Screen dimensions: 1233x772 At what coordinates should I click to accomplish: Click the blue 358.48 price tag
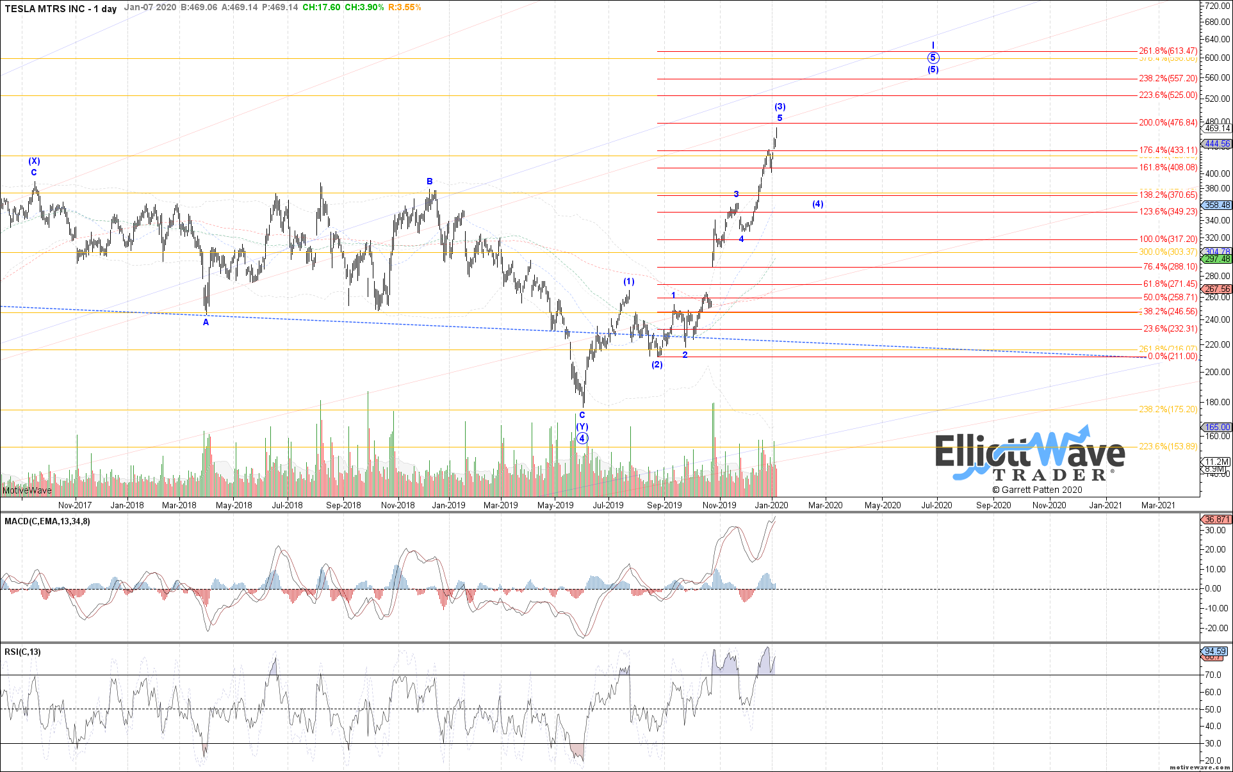[x=1216, y=205]
